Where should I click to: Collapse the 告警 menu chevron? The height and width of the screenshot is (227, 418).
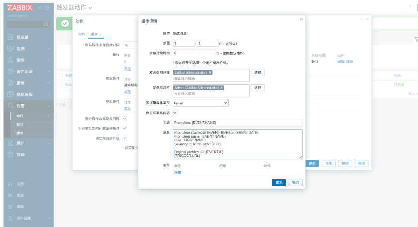(49, 106)
